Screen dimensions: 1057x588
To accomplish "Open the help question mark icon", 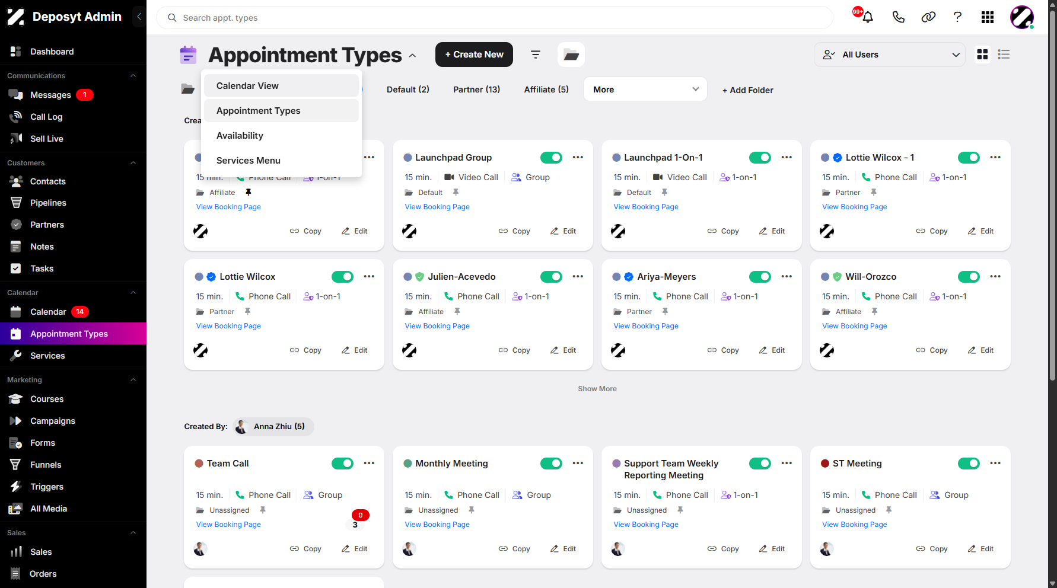I will tap(957, 17).
